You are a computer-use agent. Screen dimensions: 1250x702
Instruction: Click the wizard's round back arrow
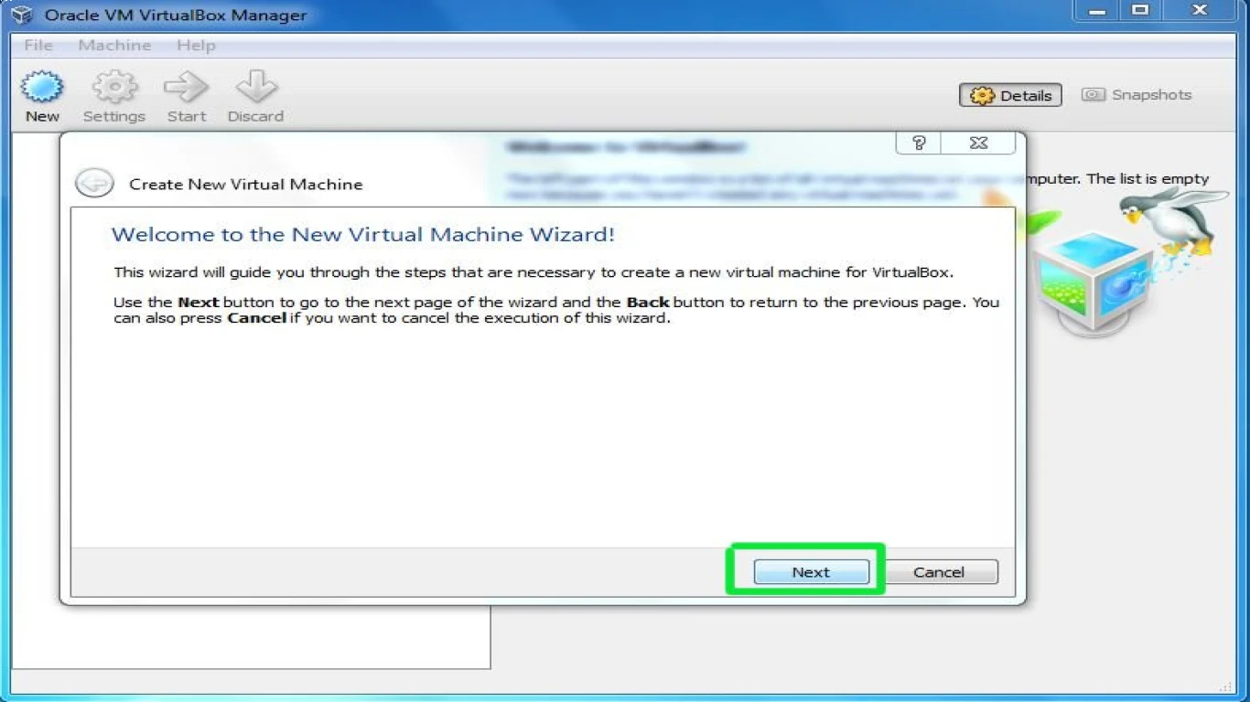(94, 184)
